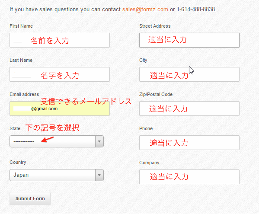This screenshot has width=259, height=214.
Task: Focus the Street Address field
Action: [189, 40]
